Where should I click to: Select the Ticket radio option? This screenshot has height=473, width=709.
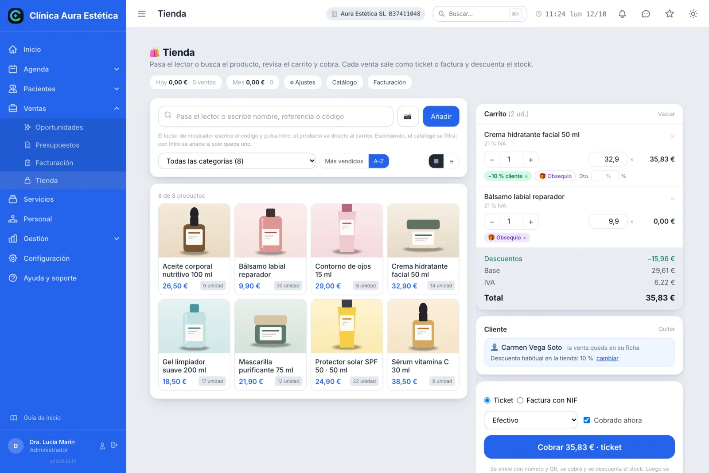click(487, 400)
